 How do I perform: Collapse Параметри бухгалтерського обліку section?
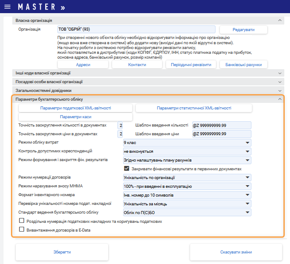click(x=280, y=99)
